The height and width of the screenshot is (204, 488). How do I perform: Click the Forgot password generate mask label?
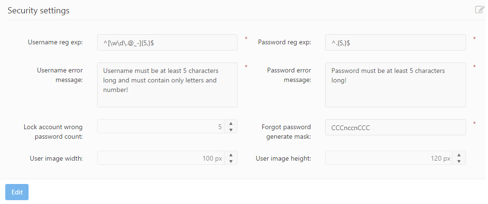coord(286,132)
